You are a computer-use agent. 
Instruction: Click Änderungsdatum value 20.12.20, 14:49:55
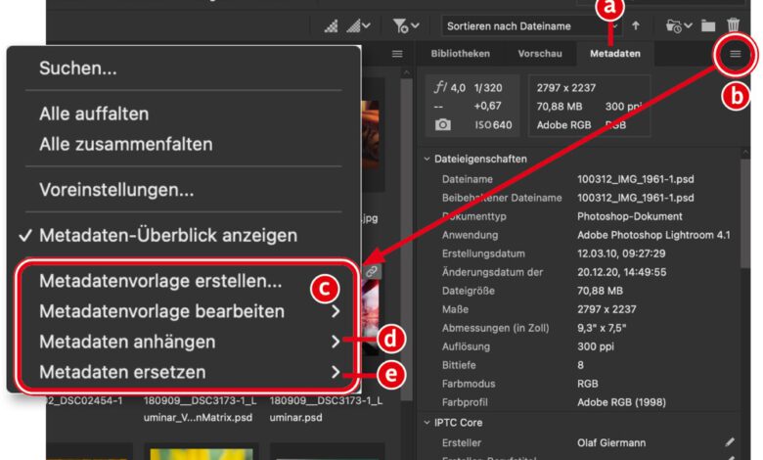pos(621,272)
